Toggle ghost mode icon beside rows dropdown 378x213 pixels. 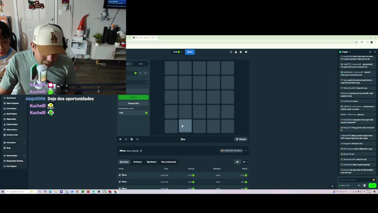pos(237,162)
